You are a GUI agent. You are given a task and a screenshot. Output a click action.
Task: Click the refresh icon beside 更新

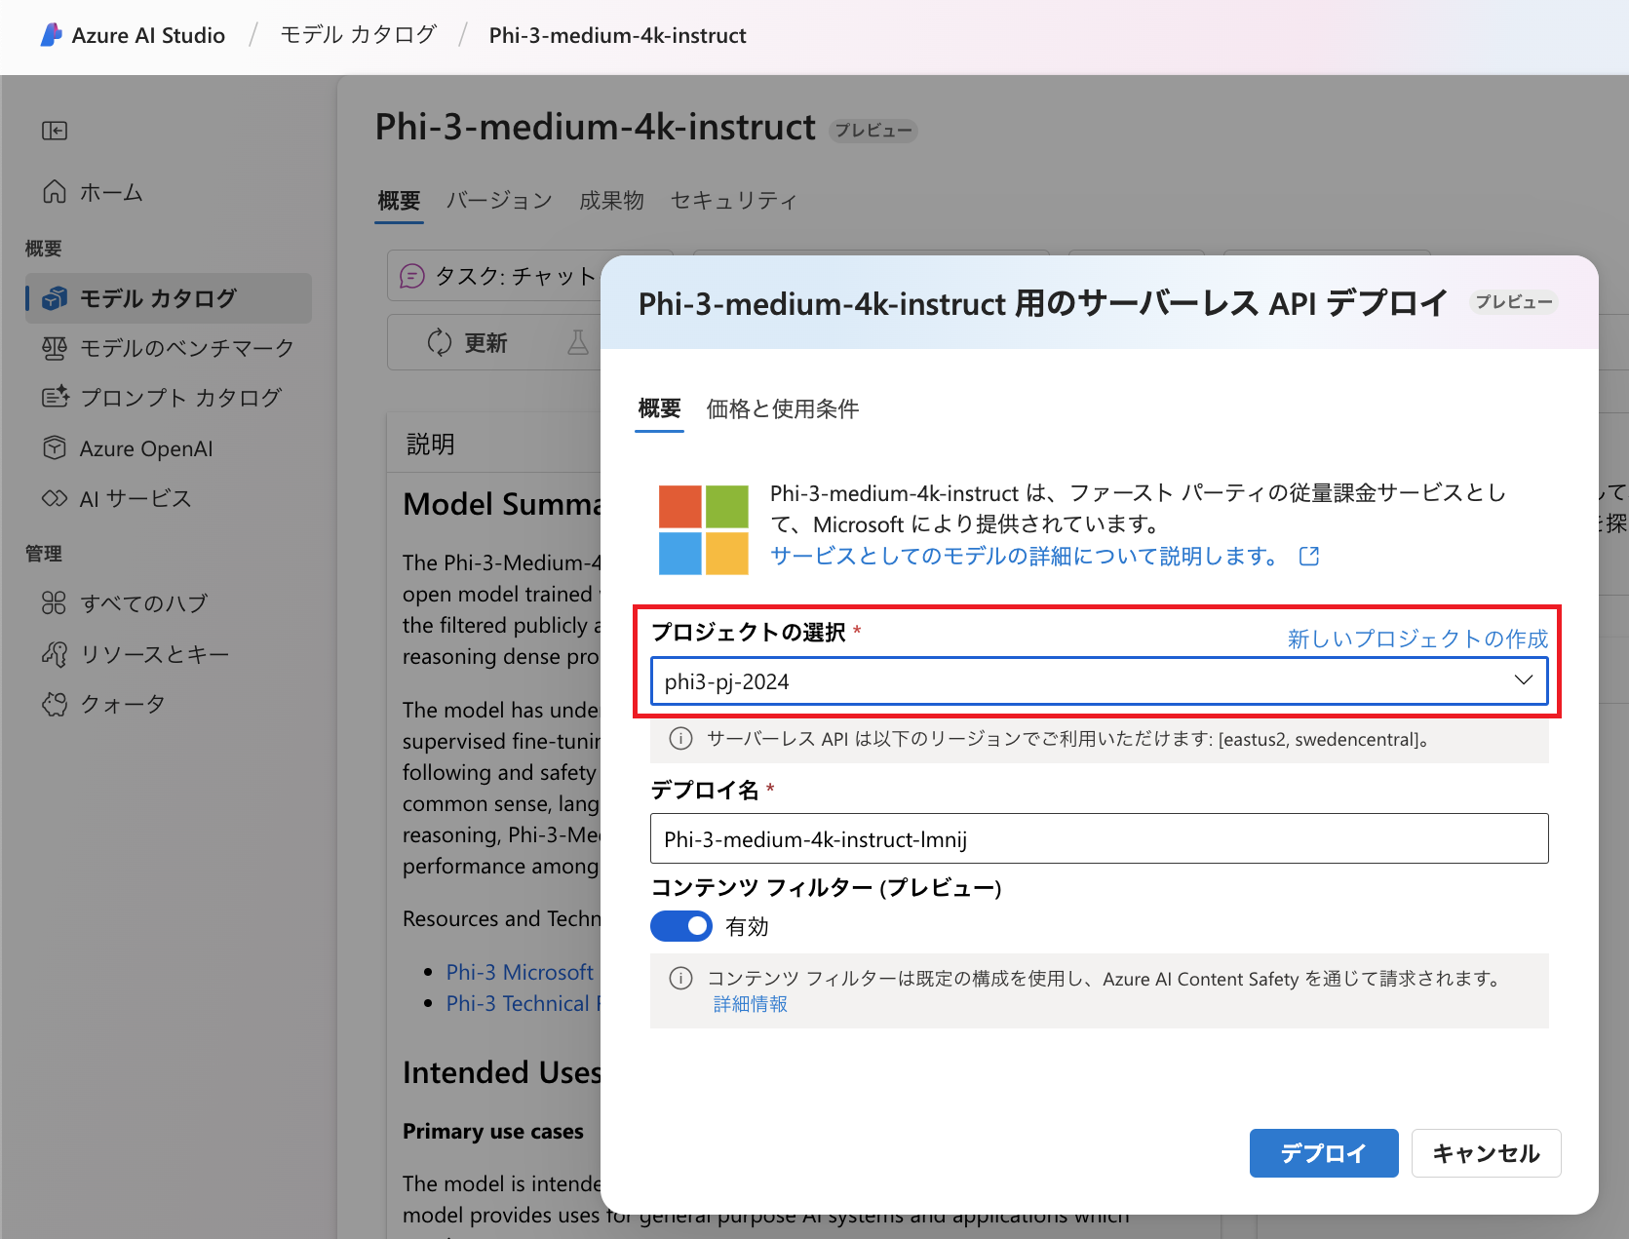[440, 342]
